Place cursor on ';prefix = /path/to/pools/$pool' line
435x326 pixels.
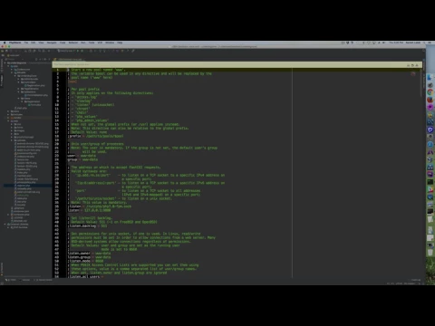[x=96, y=136]
